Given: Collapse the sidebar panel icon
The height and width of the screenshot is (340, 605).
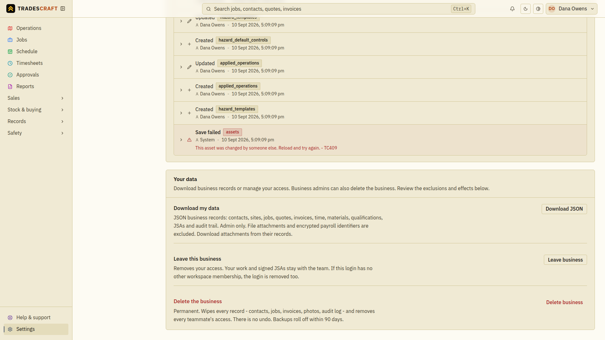Looking at the screenshot, I should click(x=63, y=8).
